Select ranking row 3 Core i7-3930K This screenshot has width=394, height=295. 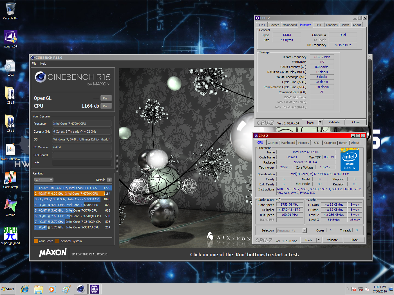[73, 199]
